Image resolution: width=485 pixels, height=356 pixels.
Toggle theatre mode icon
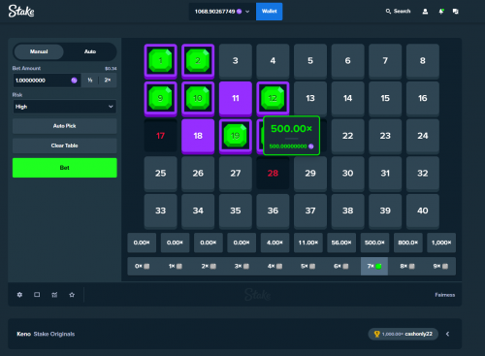[37, 295]
